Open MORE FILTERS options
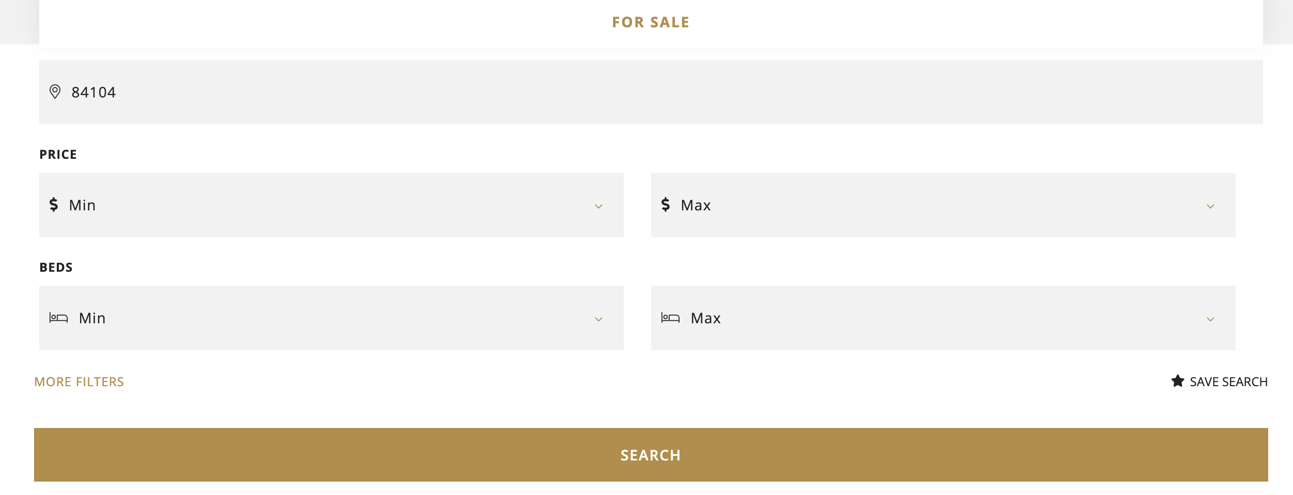Screen dimensions: 1293x495 click(x=79, y=382)
